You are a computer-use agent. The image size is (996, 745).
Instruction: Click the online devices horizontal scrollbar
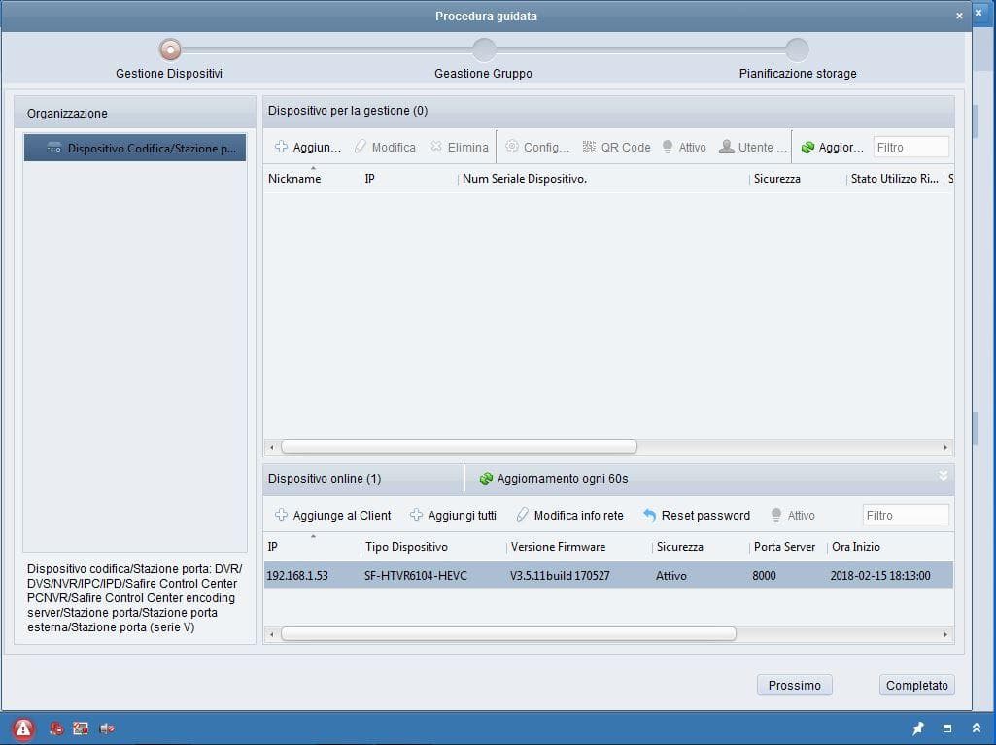click(x=508, y=634)
